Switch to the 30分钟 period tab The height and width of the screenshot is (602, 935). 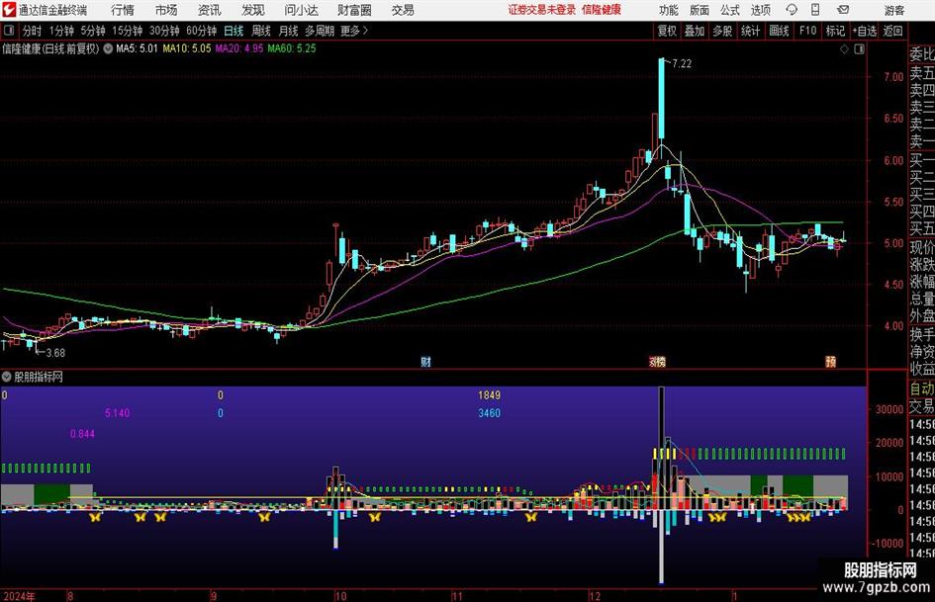click(164, 31)
